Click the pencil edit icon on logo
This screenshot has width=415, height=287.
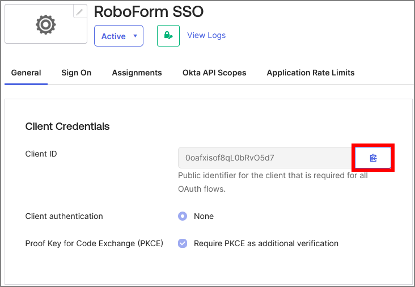80,12
